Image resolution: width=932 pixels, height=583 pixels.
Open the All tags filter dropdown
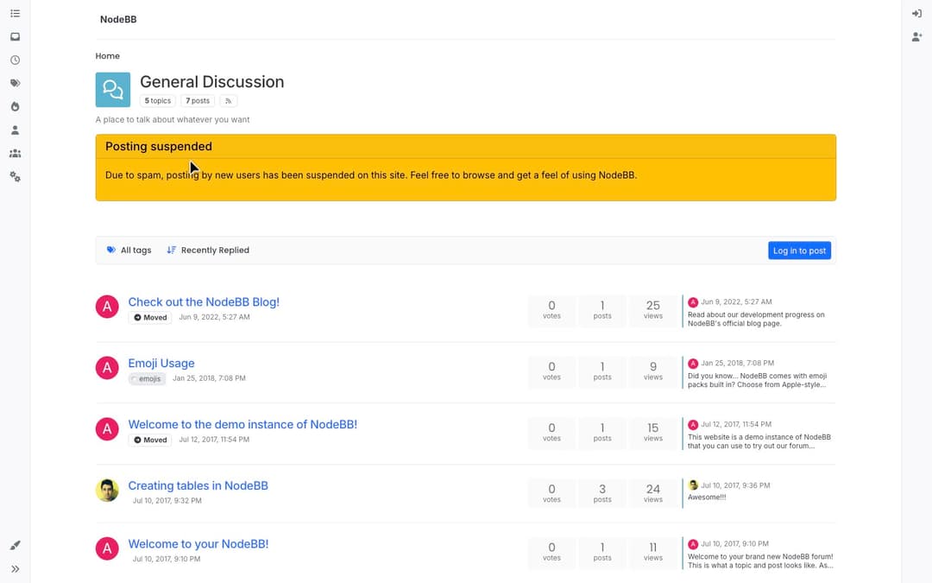tap(129, 250)
